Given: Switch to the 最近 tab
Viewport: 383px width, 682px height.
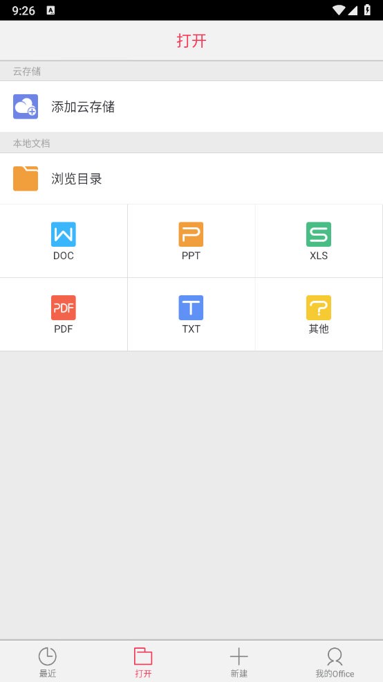Looking at the screenshot, I should (48, 662).
